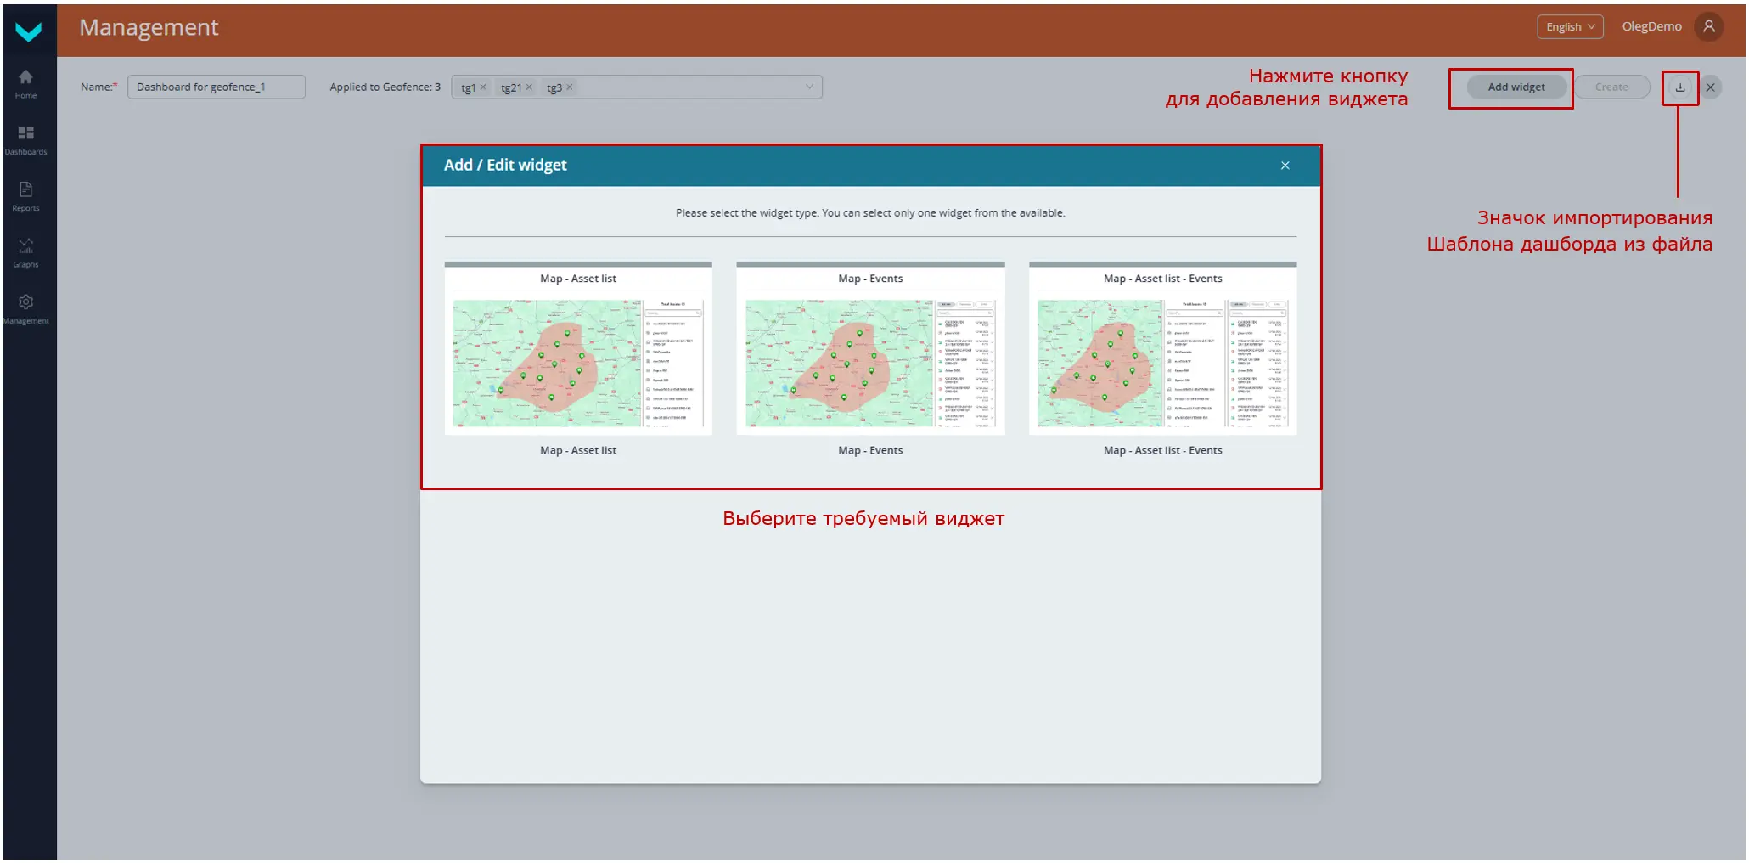
Task: Open Management from the sidebar
Action: 25,308
